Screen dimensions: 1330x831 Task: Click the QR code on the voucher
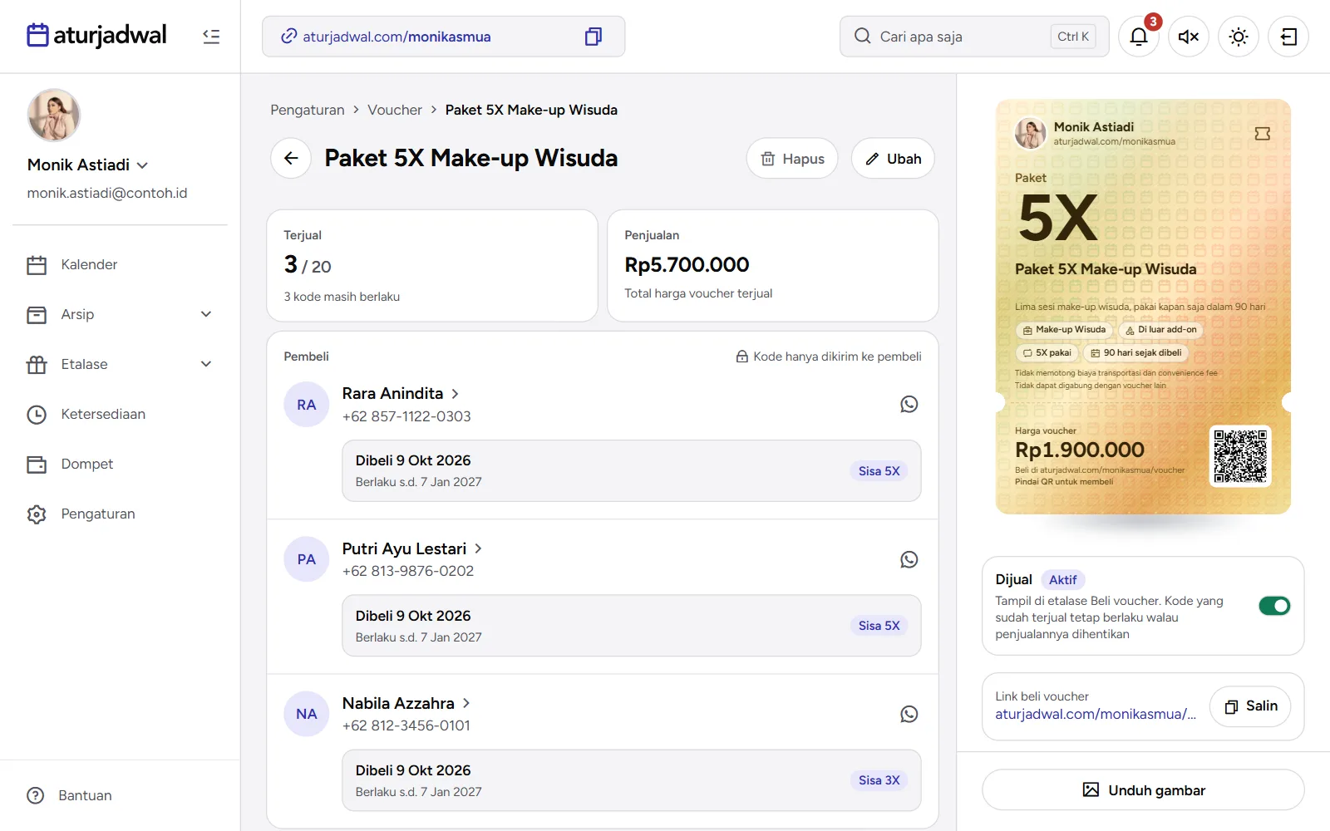(x=1240, y=456)
